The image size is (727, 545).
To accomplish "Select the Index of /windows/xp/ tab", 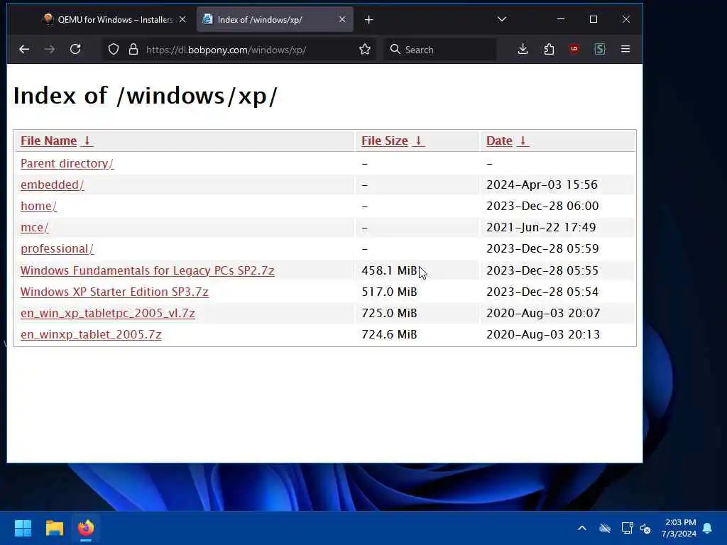I will coord(275,19).
